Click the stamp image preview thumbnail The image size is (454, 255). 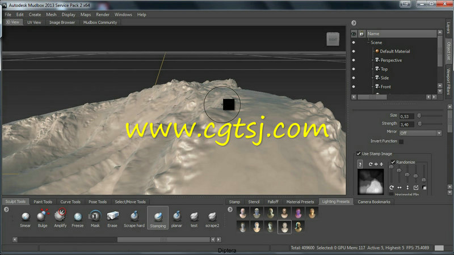tap(371, 181)
